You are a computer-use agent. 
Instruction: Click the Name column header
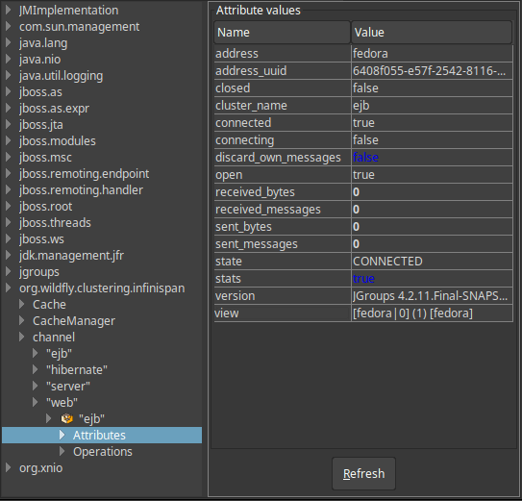[x=282, y=33]
